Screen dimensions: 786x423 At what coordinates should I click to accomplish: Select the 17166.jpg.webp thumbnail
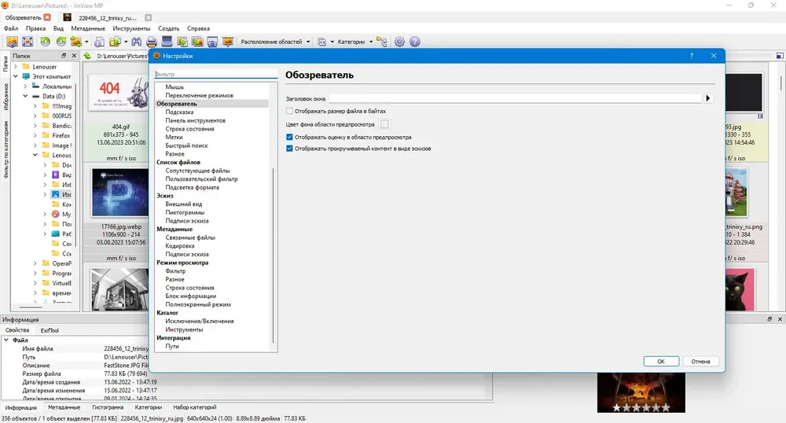[119, 193]
